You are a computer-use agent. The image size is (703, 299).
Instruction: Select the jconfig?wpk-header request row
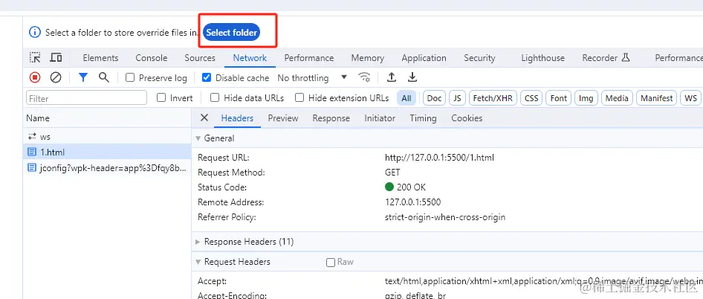pyautogui.click(x=107, y=167)
